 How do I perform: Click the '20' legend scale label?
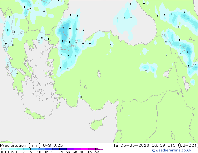click(x=53, y=152)
